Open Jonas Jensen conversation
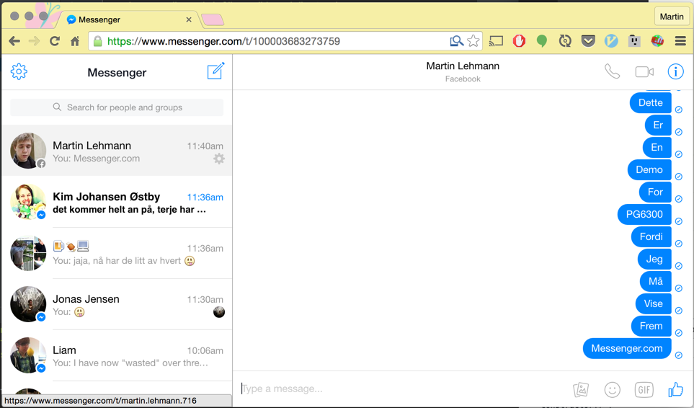 coord(117,304)
